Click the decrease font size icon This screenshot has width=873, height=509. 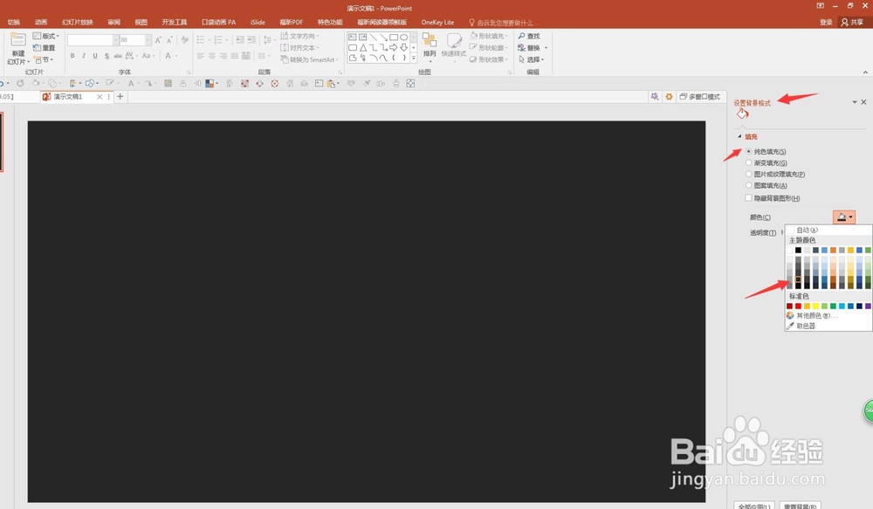tap(169, 40)
